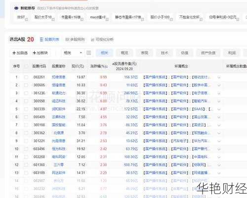Add the 市盈率<16倍 condition via its icon
The height and width of the screenshot is (198, 247).
(82, 19)
